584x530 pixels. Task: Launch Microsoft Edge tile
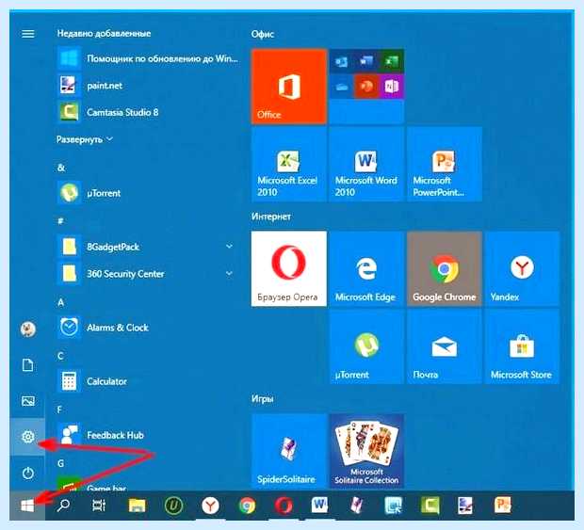pyautogui.click(x=366, y=268)
